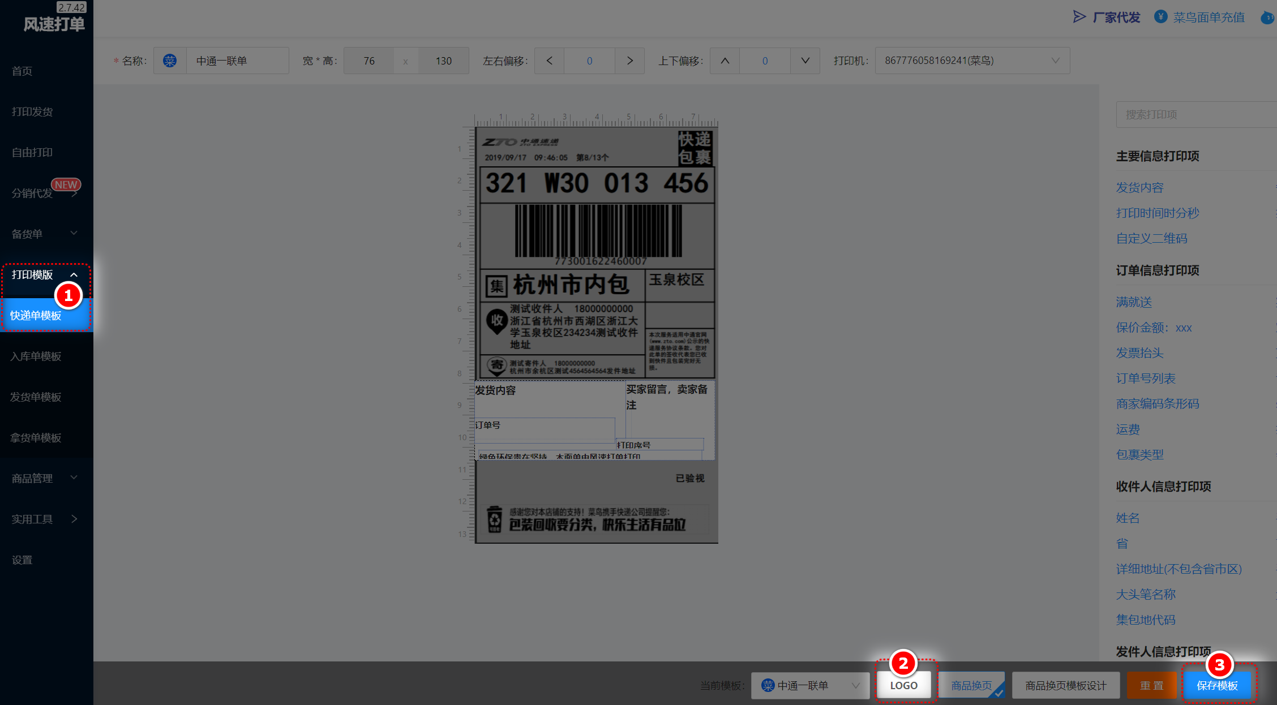Expand the 商品管理 sidebar menu
Screen dimensions: 1277x705
click(45, 478)
